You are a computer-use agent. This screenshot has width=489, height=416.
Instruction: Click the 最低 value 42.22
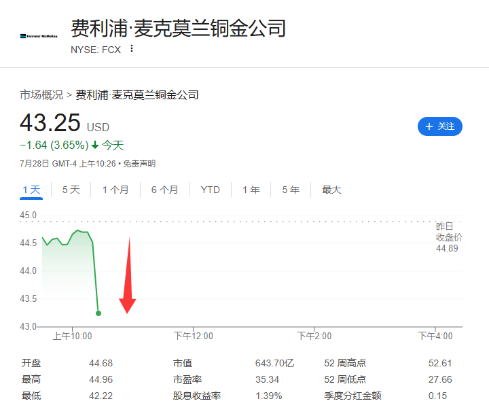101,396
